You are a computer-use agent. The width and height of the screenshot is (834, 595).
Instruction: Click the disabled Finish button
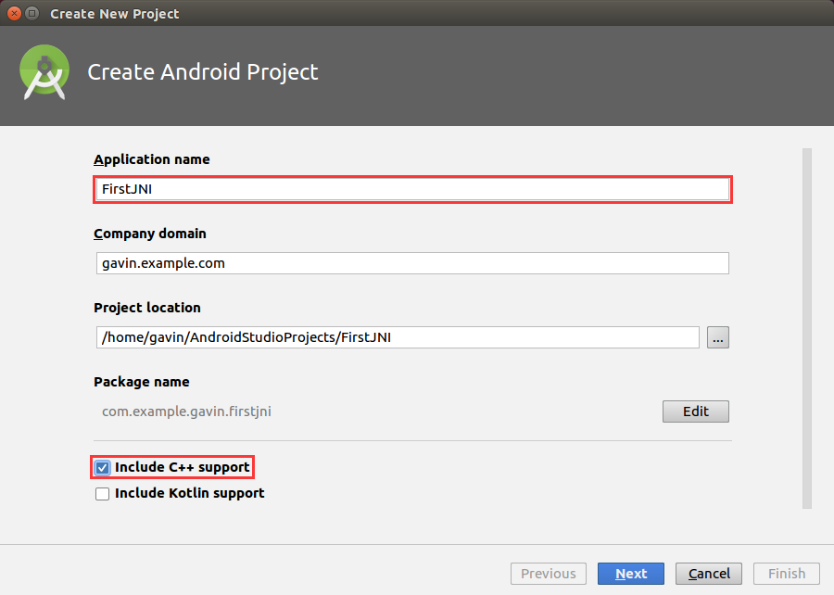point(787,574)
